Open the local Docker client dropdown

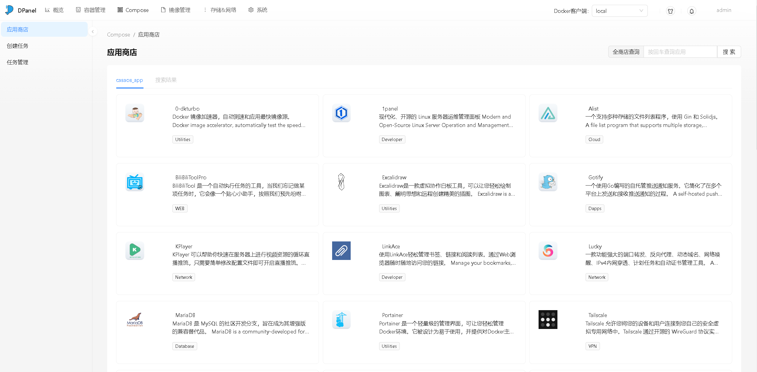[x=619, y=10]
